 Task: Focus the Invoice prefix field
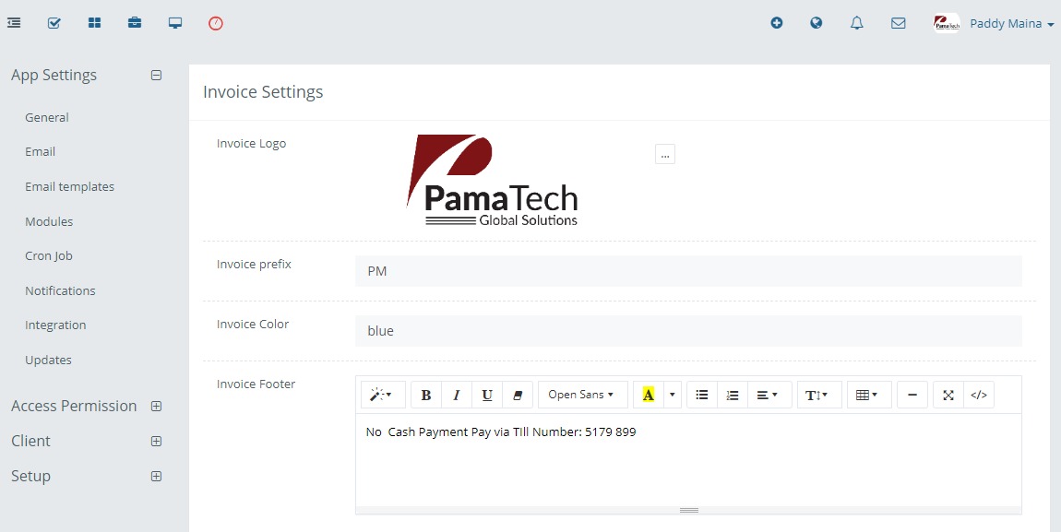click(x=688, y=271)
